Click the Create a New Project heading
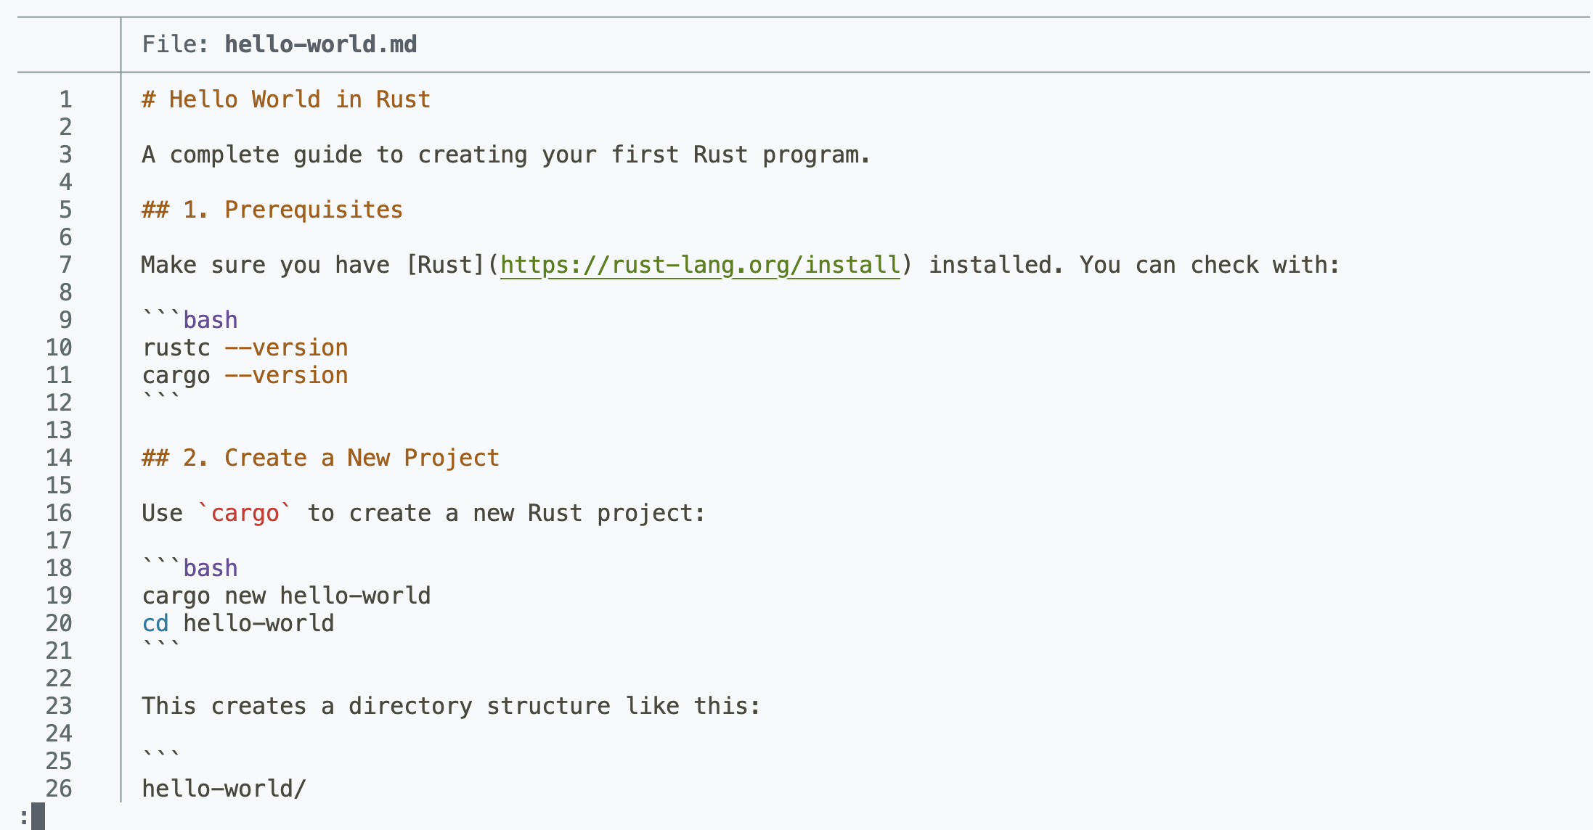 321,458
